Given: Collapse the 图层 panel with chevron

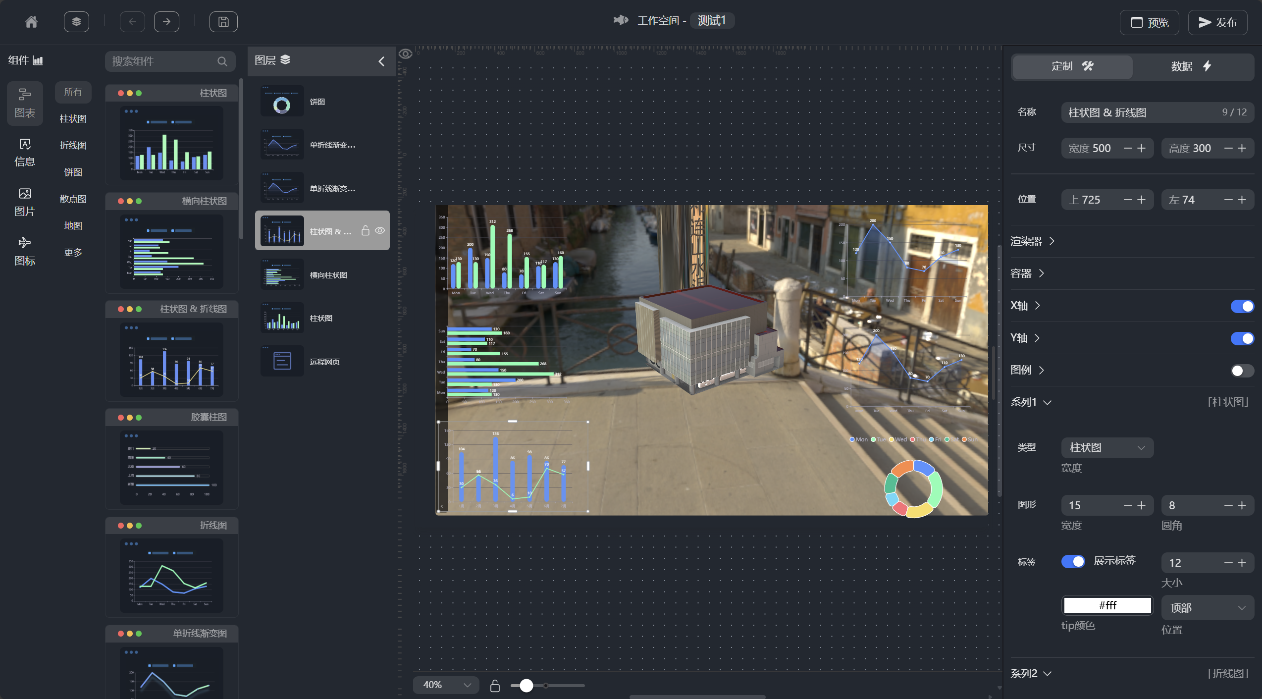Looking at the screenshot, I should (x=381, y=61).
